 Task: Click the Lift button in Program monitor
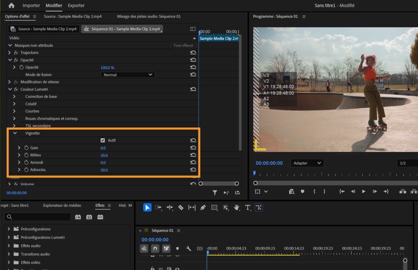coord(403,191)
